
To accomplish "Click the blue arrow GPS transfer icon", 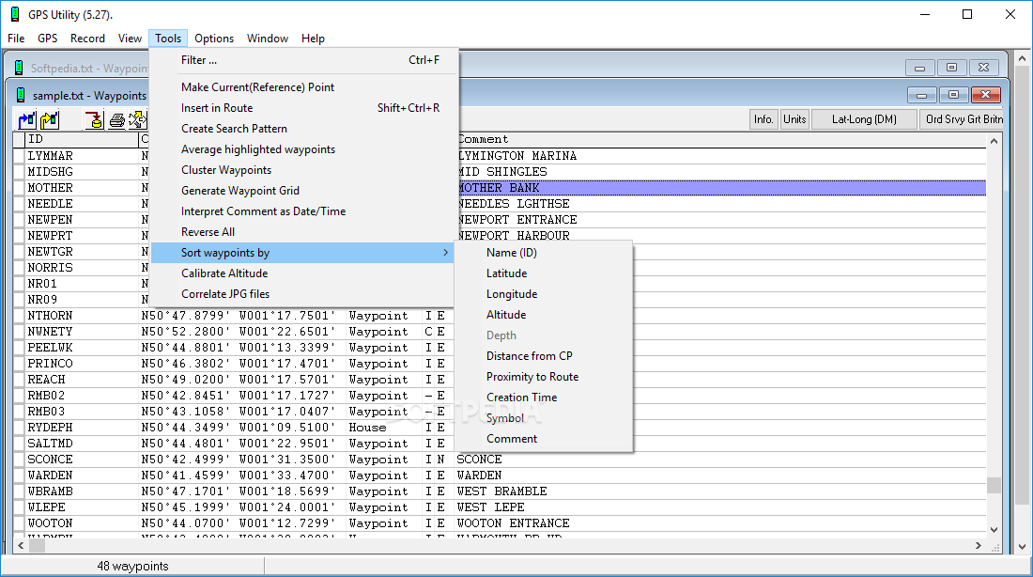I will click(x=27, y=120).
